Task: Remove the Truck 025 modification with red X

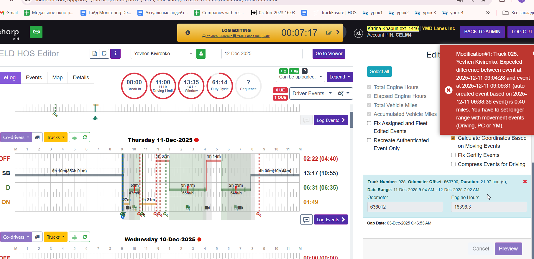Action: pyautogui.click(x=525, y=181)
